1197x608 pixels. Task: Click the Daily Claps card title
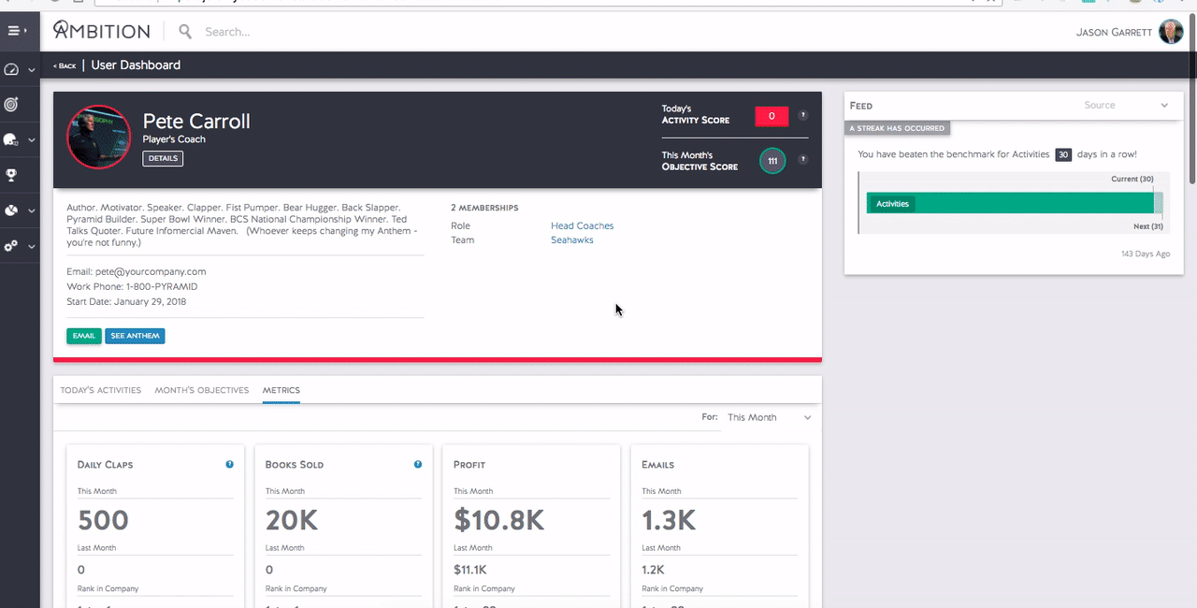pyautogui.click(x=105, y=465)
